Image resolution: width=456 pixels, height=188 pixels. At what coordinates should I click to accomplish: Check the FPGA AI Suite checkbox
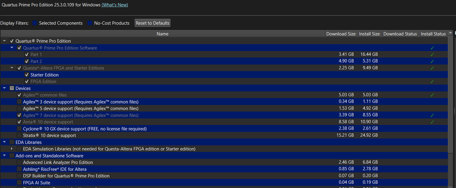point(19,183)
